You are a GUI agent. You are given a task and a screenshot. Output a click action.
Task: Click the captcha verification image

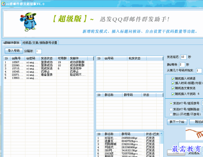point(194,134)
